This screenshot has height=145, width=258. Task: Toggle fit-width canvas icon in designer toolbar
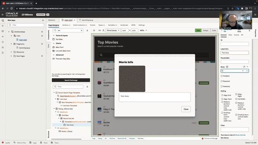pos(100,31)
